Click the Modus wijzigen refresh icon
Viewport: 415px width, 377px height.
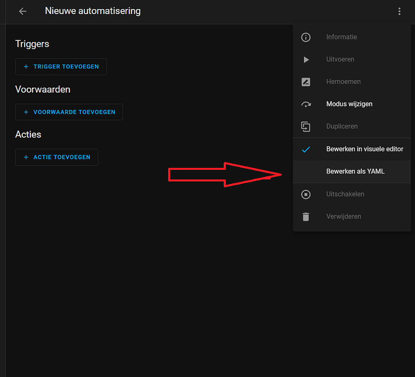pyautogui.click(x=305, y=104)
